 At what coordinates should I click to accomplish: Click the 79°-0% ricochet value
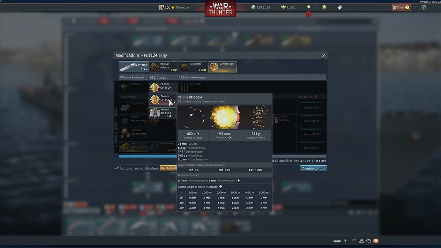(193, 170)
